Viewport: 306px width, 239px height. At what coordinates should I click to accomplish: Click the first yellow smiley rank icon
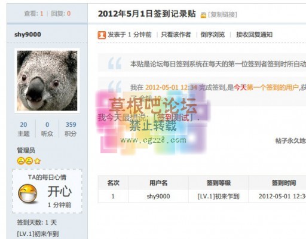coord(21,161)
